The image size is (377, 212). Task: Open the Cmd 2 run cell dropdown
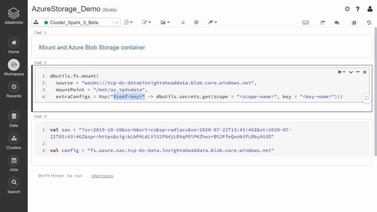click(x=342, y=72)
